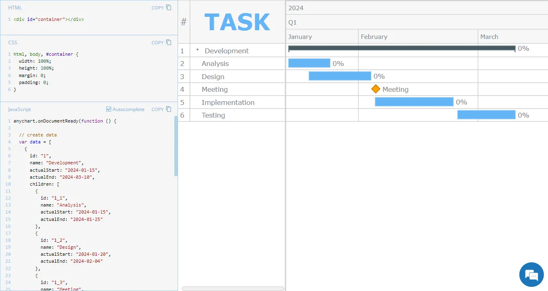Viewport: 548px width, 291px height.
Task: Open the chat support bubble icon
Action: pos(531,275)
